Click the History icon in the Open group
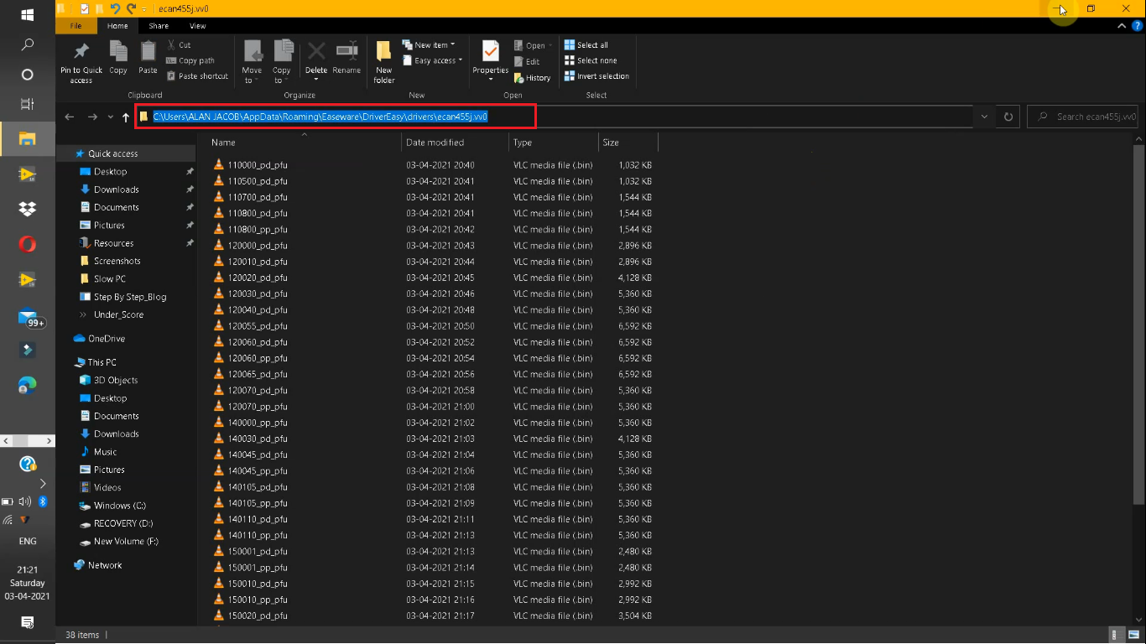 (532, 77)
